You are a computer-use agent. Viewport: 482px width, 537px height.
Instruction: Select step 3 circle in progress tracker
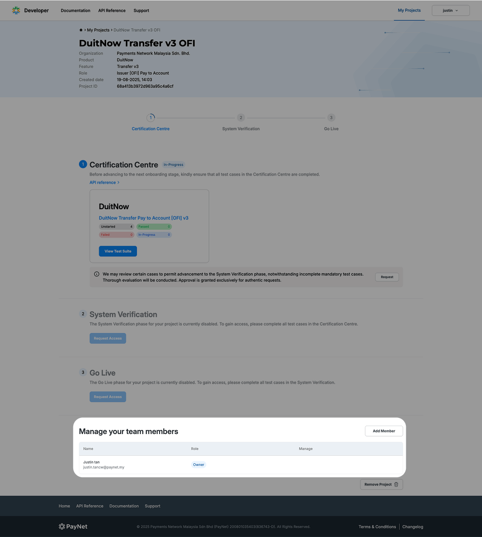331,118
